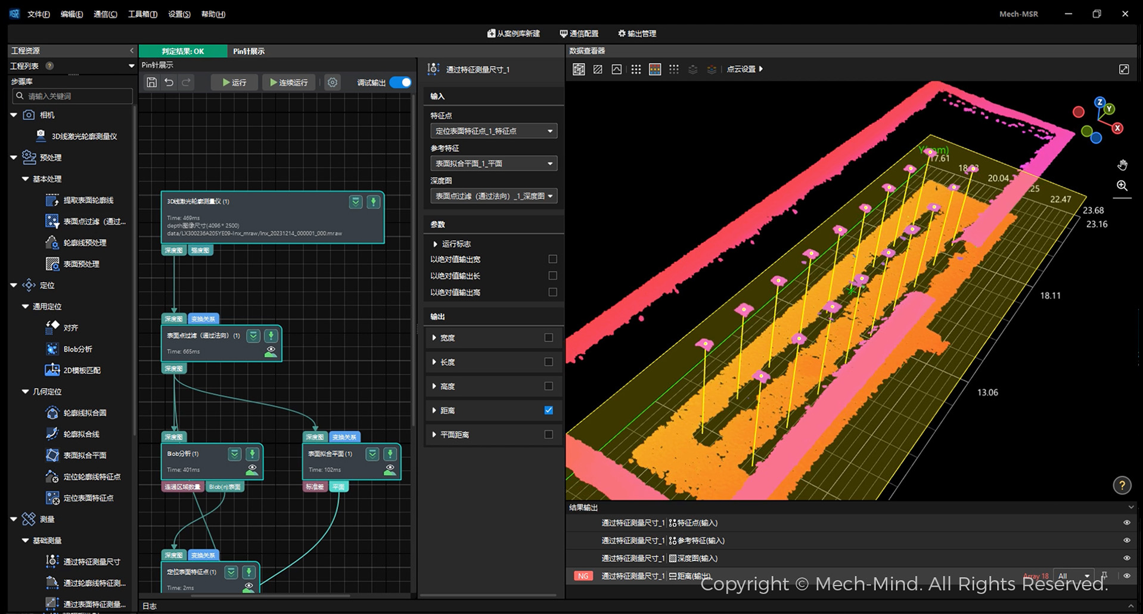Click the zoom magnifier in data viewer
1143x614 pixels.
[x=1122, y=186]
